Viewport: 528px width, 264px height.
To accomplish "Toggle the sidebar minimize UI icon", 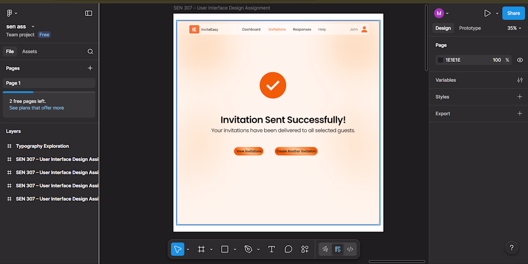I will click(x=89, y=13).
